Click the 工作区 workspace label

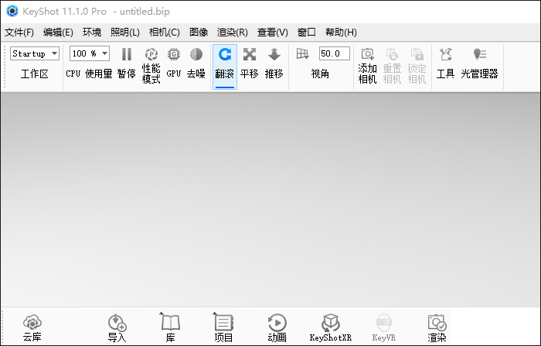(35, 74)
